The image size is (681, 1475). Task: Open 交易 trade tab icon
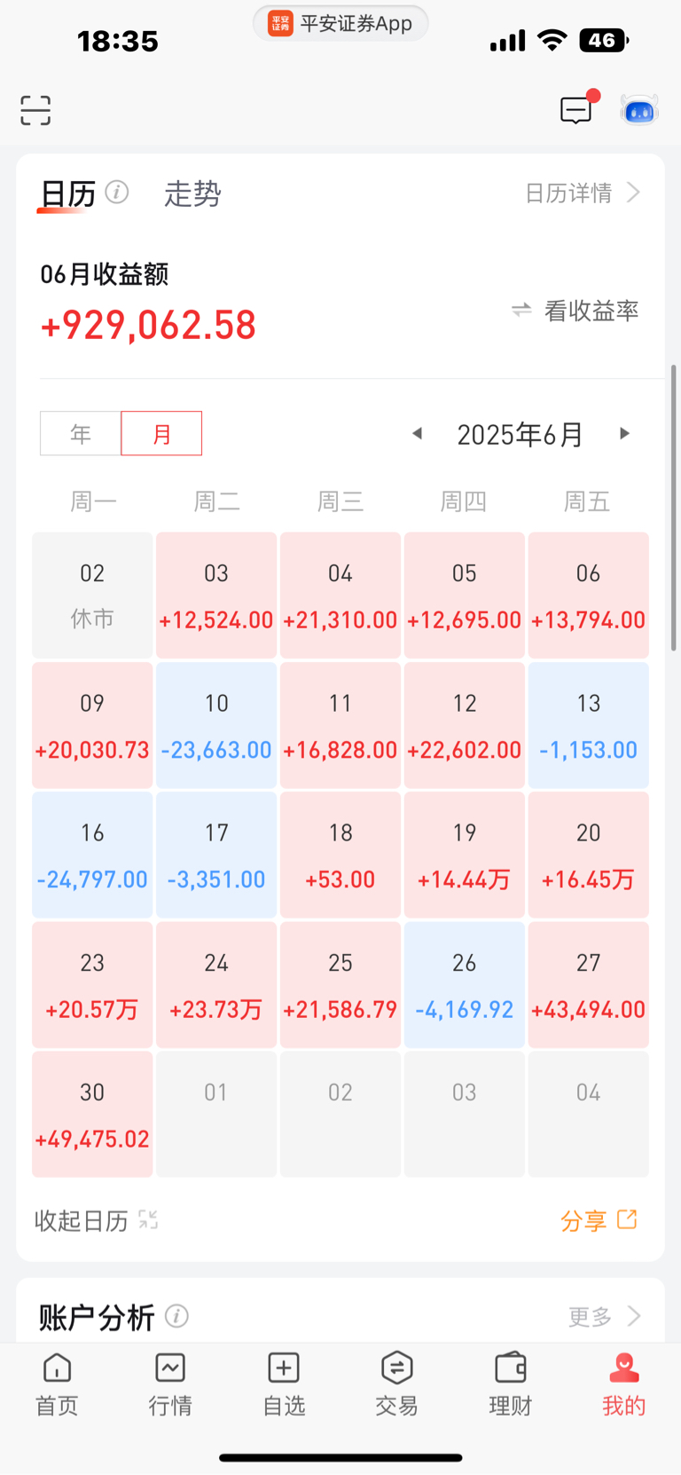point(396,1368)
